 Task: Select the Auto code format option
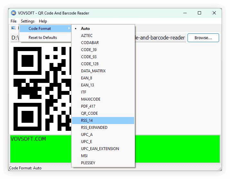103,29
